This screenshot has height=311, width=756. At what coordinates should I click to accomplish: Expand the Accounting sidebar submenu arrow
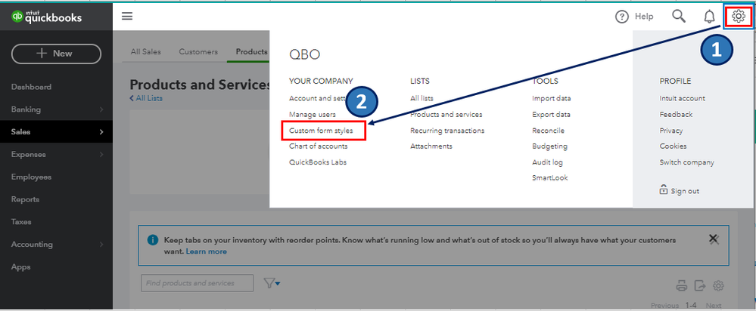(x=101, y=244)
